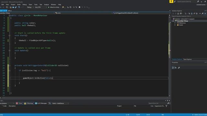Viewport: 207px width, 116px height.
Task: Open the Analyze menu
Action: click(47, 5)
